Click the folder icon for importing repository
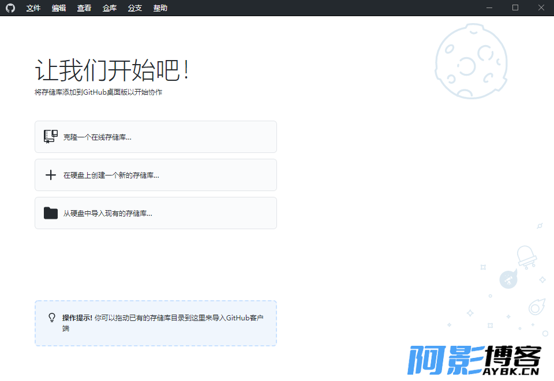The height and width of the screenshot is (381, 554). tap(51, 213)
